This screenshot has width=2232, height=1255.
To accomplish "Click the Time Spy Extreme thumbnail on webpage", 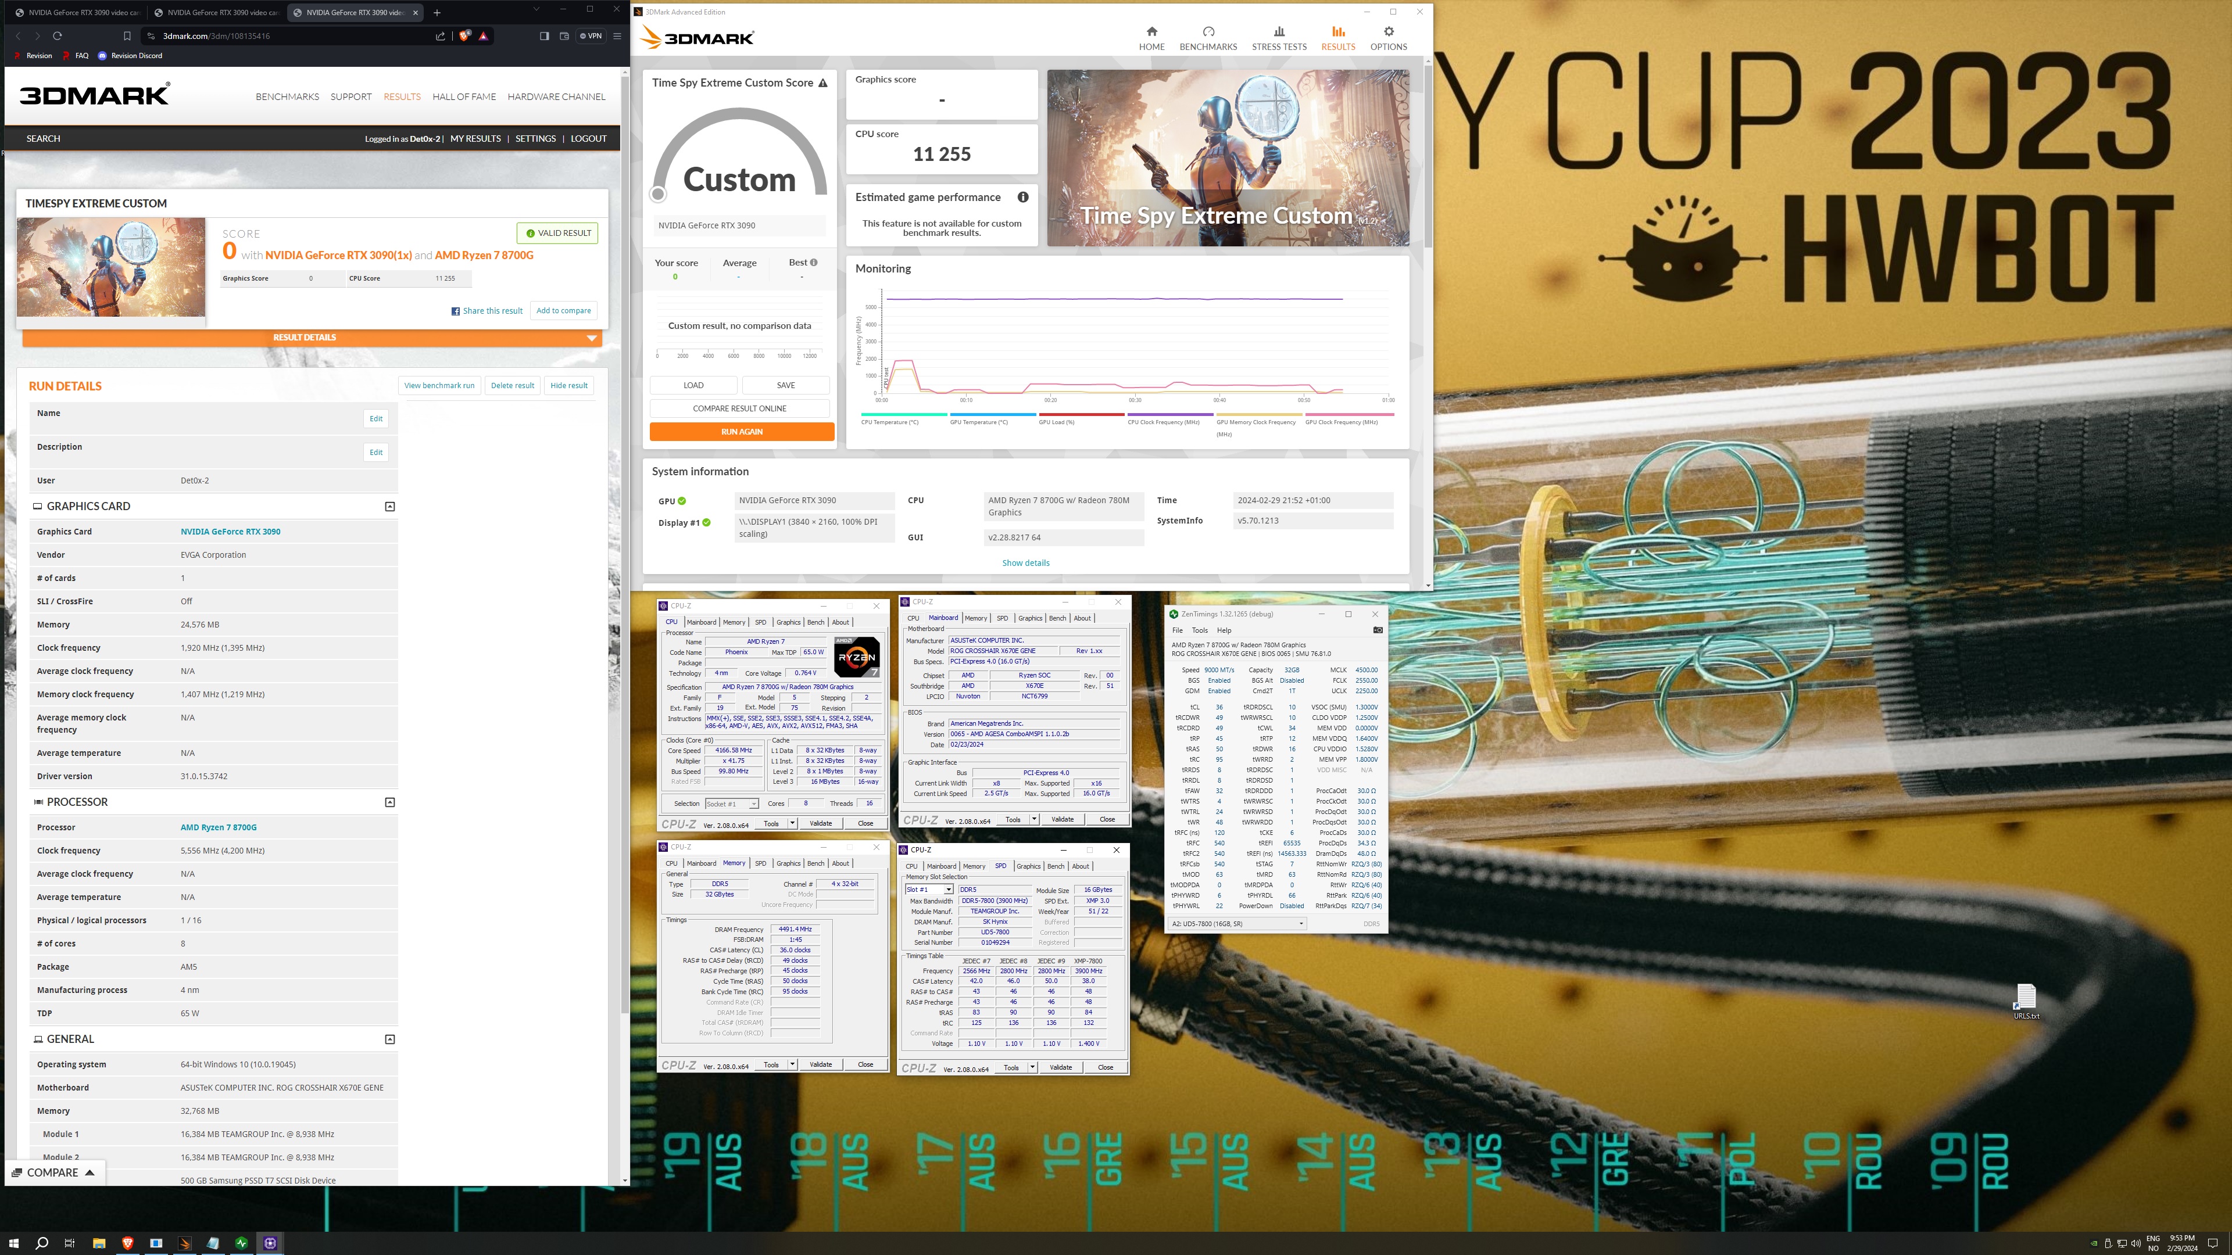I will [x=111, y=267].
